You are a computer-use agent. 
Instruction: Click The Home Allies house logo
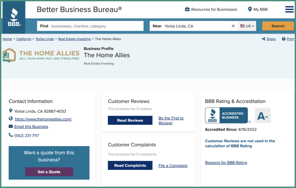(9, 55)
